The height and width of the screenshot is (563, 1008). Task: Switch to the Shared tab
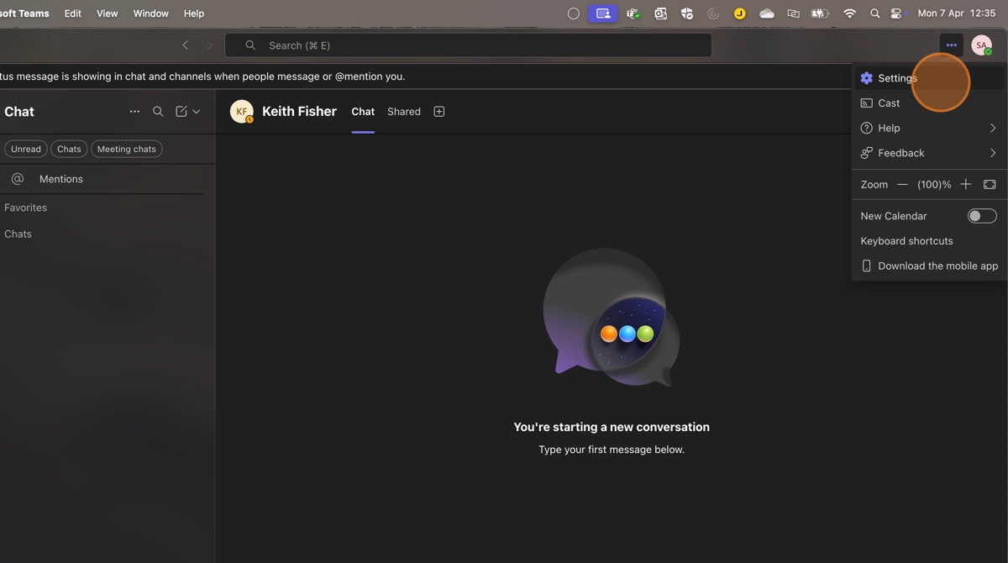point(404,112)
